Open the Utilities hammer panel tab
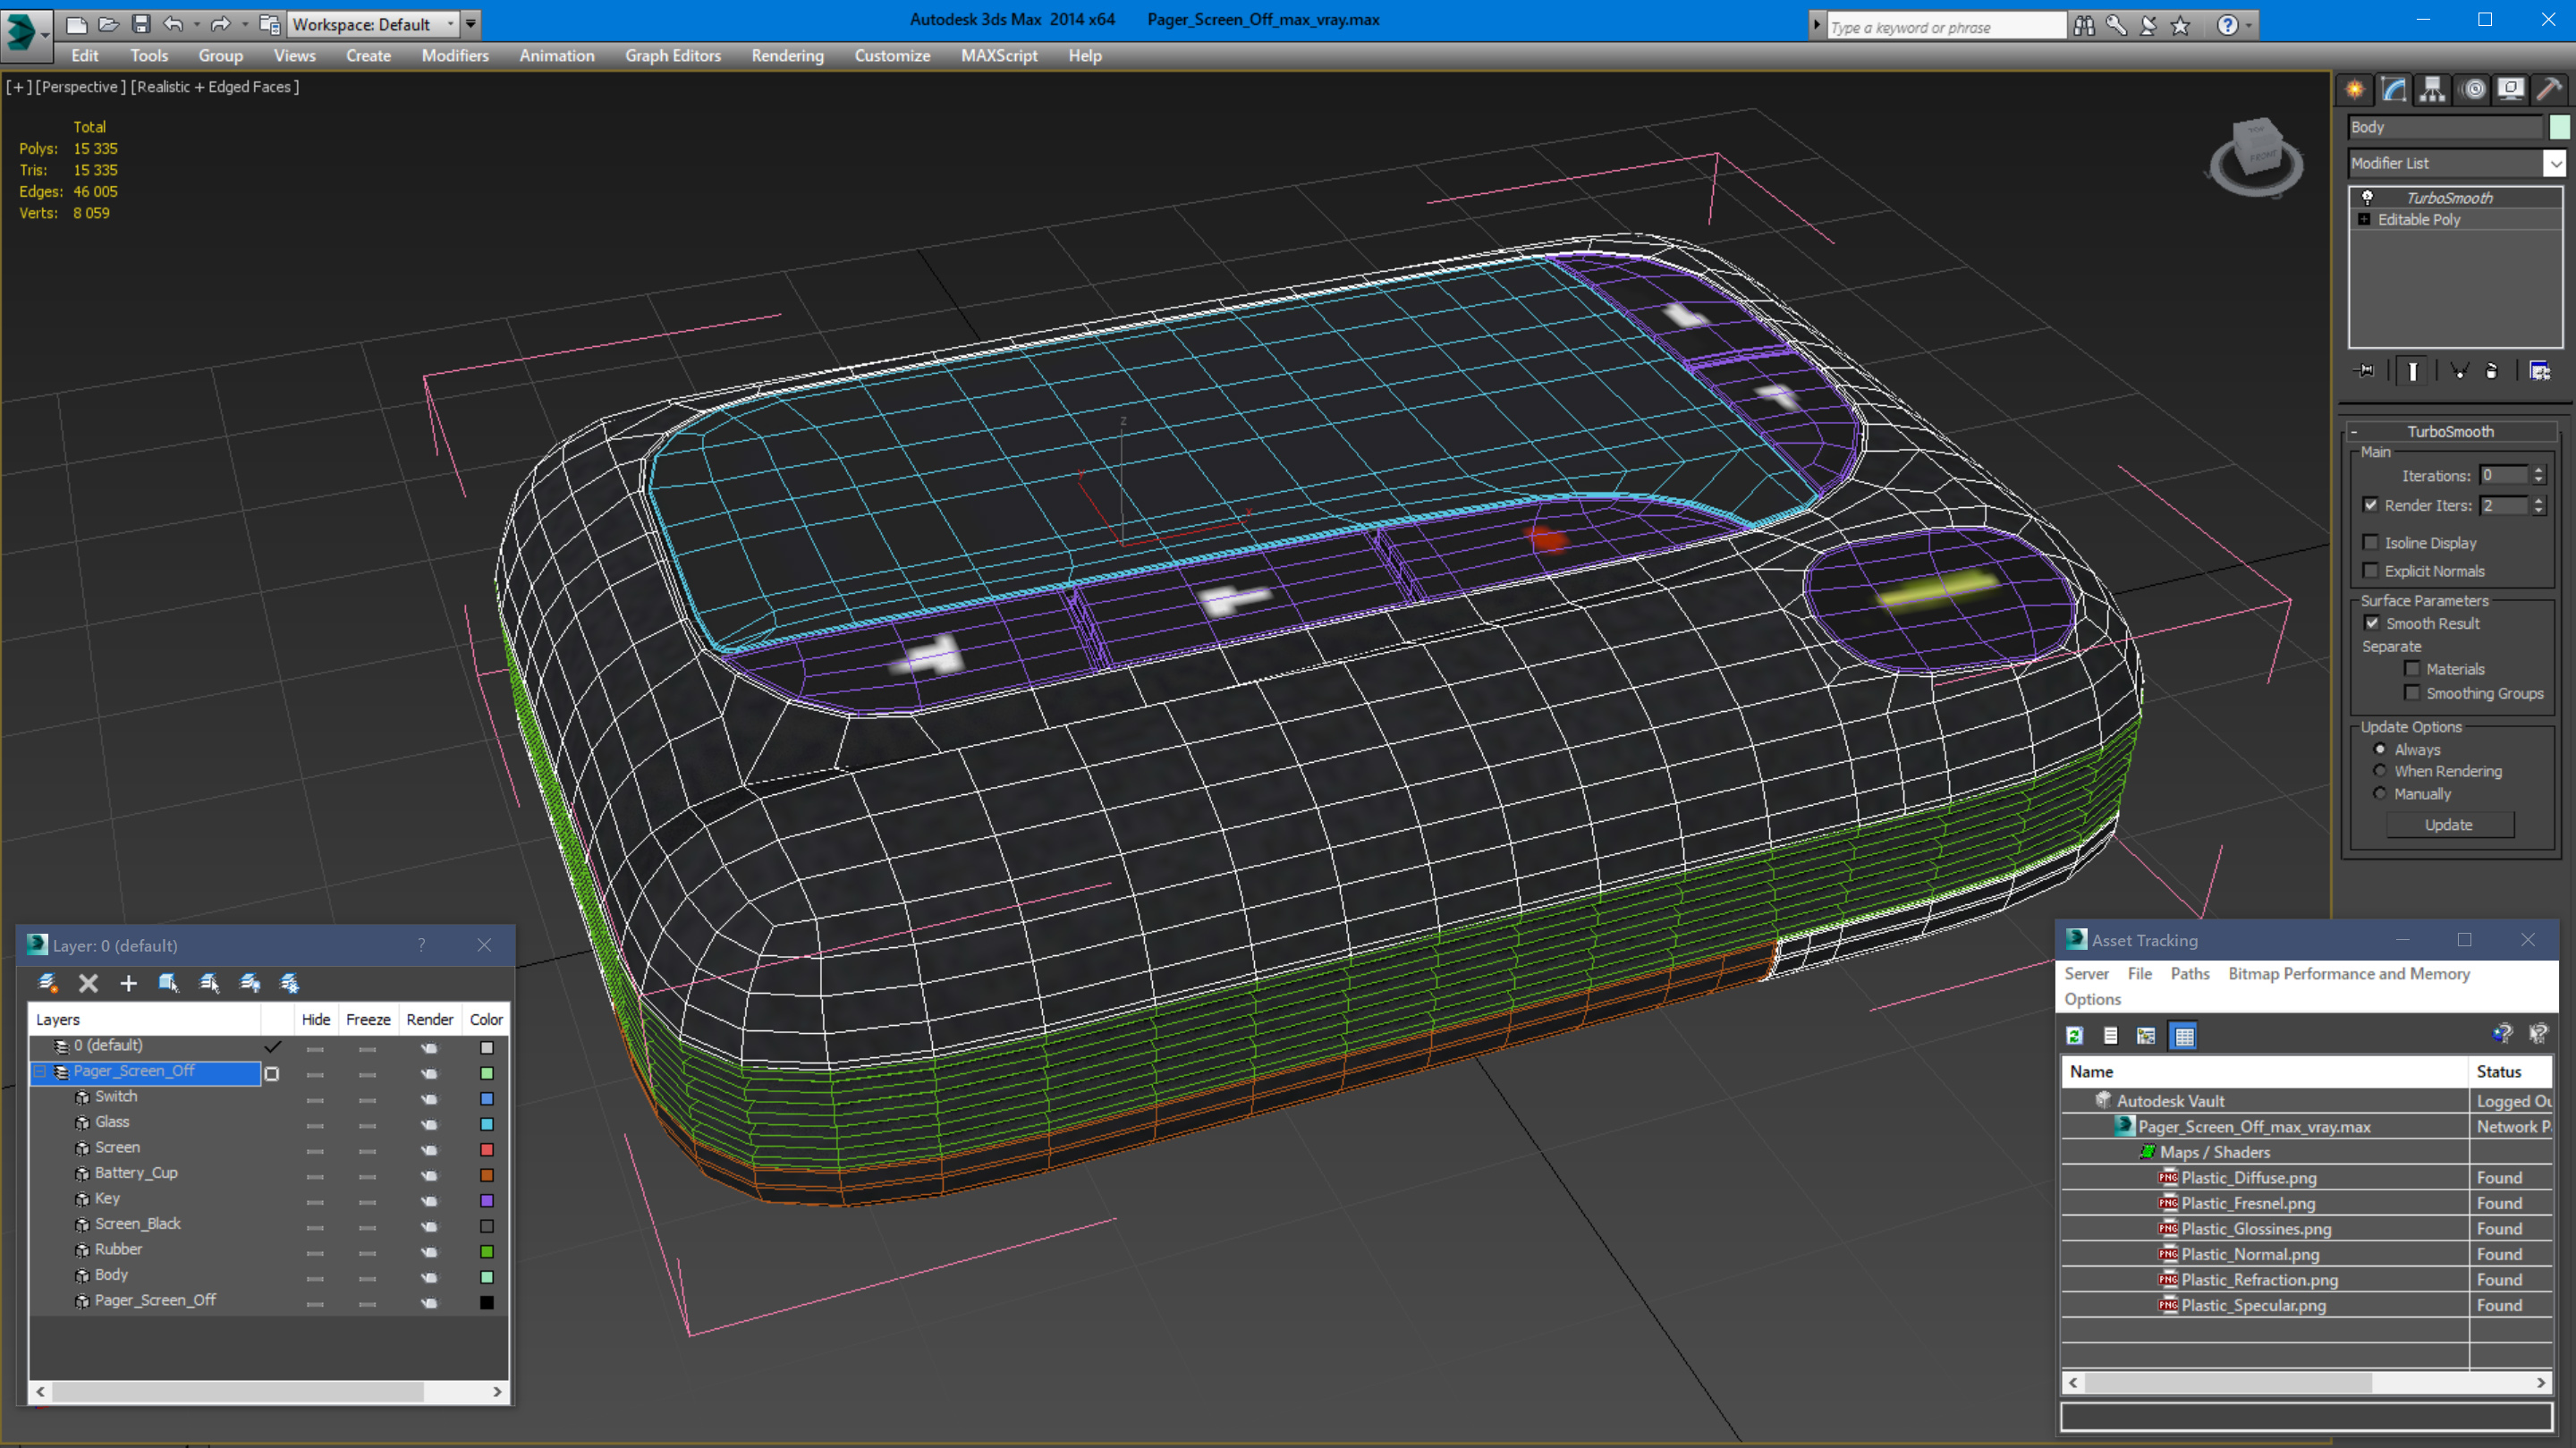This screenshot has height=1448, width=2576. click(2550, 90)
